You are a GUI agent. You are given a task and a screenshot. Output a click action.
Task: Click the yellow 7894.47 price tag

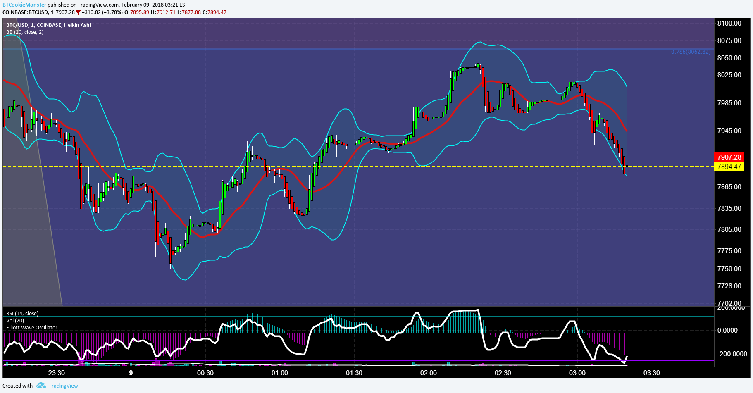click(x=729, y=167)
